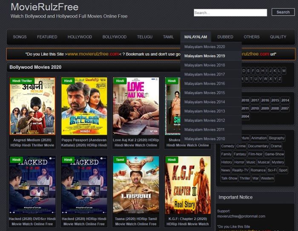
Task: Filter by year 2010
Action: tap(255, 108)
